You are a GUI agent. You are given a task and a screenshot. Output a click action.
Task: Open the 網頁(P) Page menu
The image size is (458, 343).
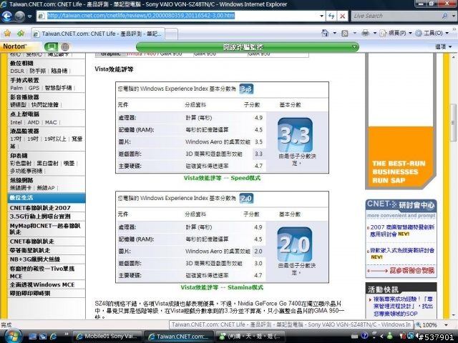(396, 33)
